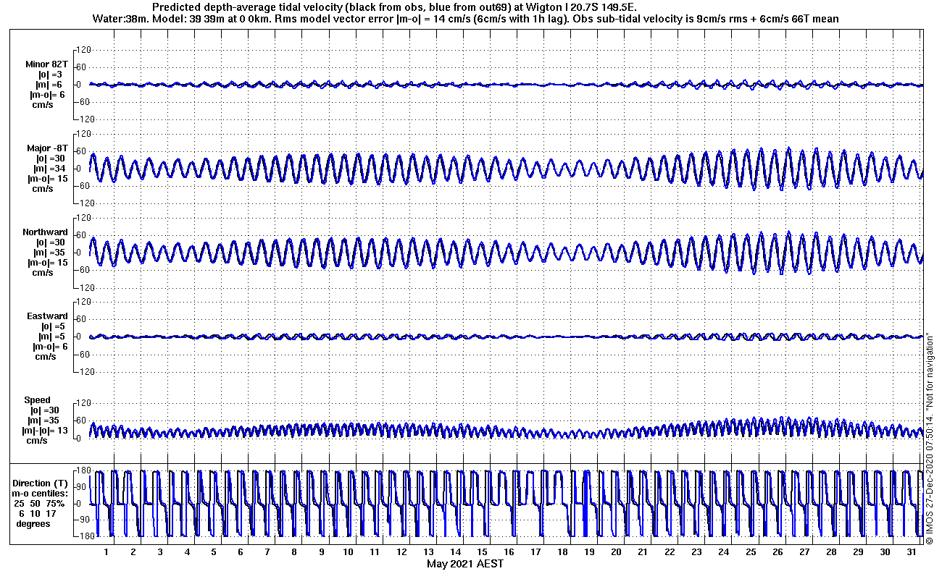Click day '29' on the date axis
The width and height of the screenshot is (942, 579).
click(858, 552)
